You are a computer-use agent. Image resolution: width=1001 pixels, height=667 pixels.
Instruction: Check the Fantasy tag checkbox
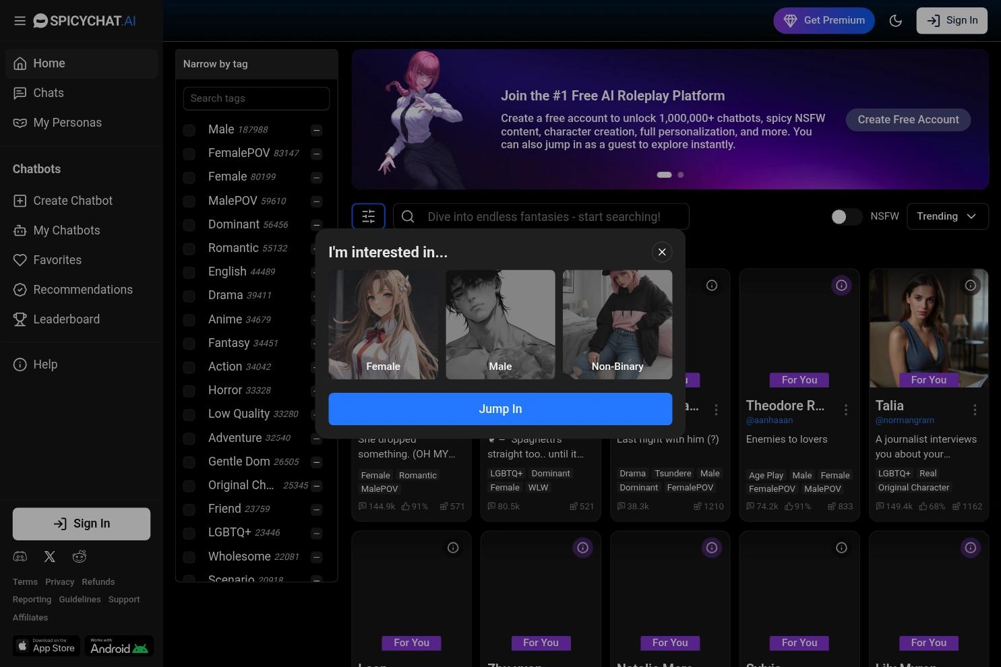189,344
